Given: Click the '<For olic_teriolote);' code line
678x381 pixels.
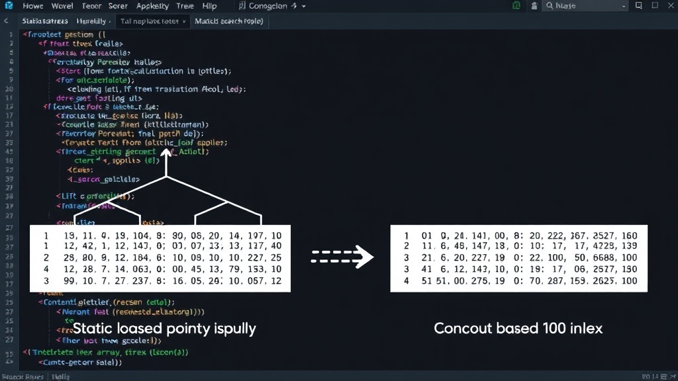Looking at the screenshot, I should [x=95, y=80].
